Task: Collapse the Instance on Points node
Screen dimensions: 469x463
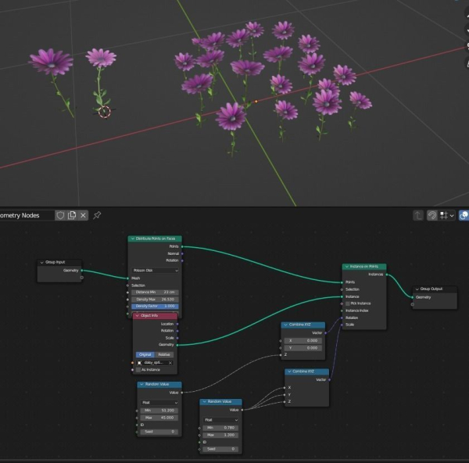Action: tap(346, 267)
